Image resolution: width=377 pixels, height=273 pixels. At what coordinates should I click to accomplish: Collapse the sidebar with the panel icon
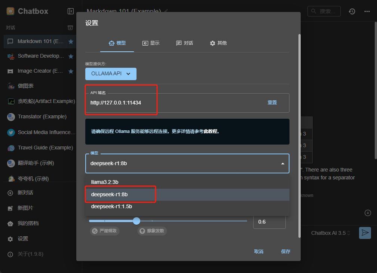click(x=71, y=11)
